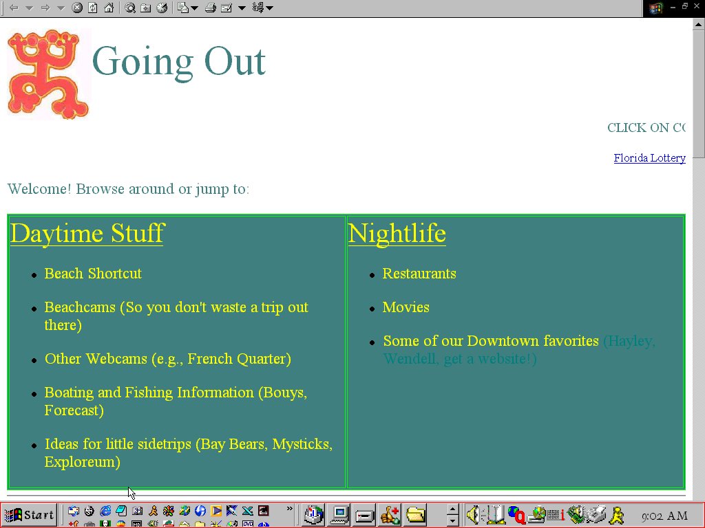Open the Favorites folder icon in toolbar
Screen dimensions: 705x528
pyautogui.click(x=145, y=8)
